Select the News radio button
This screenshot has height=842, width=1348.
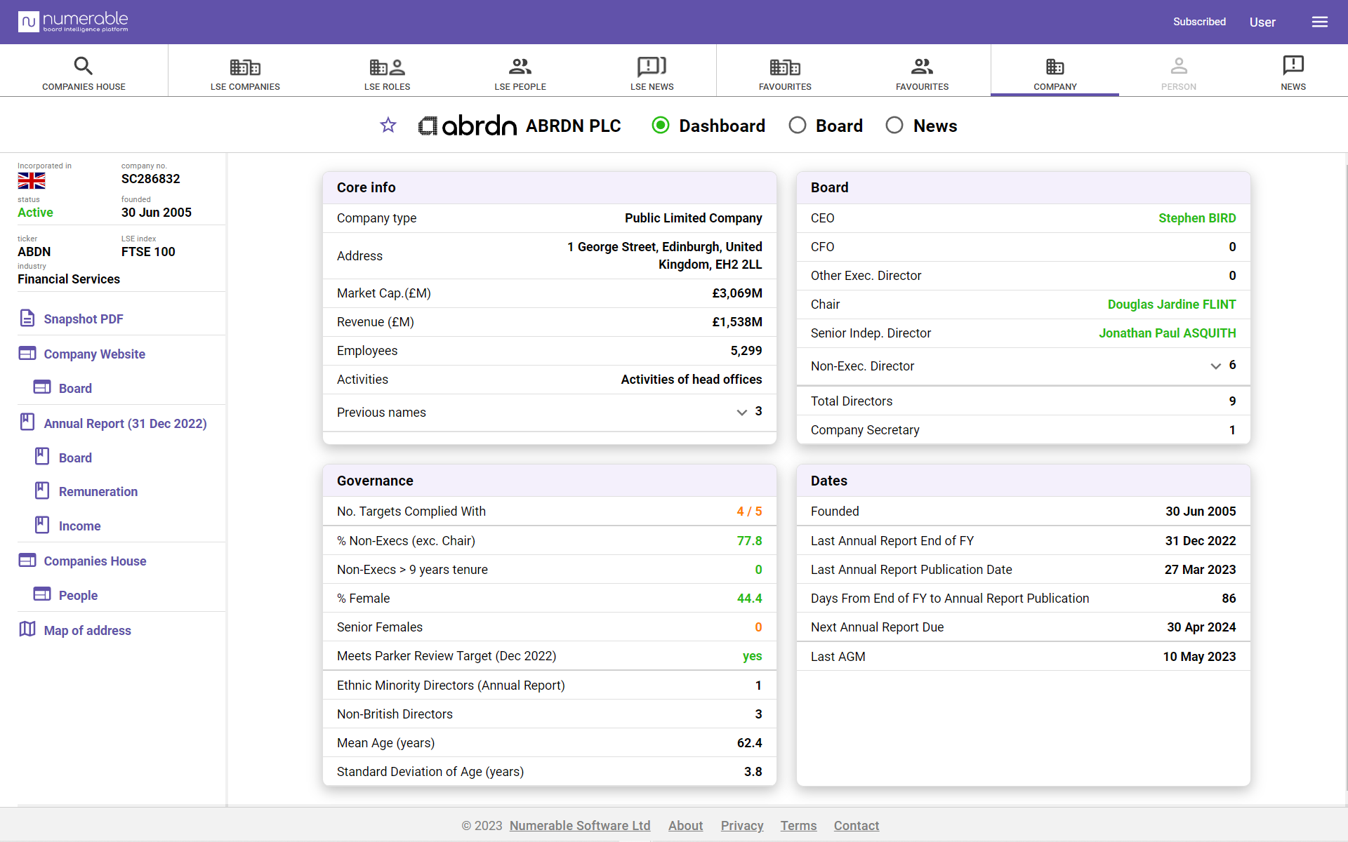894,126
